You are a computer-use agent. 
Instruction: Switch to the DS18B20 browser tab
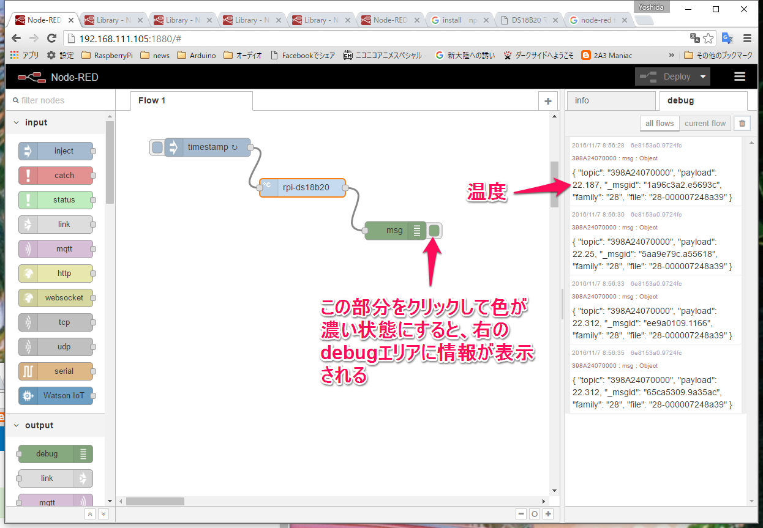[530, 20]
